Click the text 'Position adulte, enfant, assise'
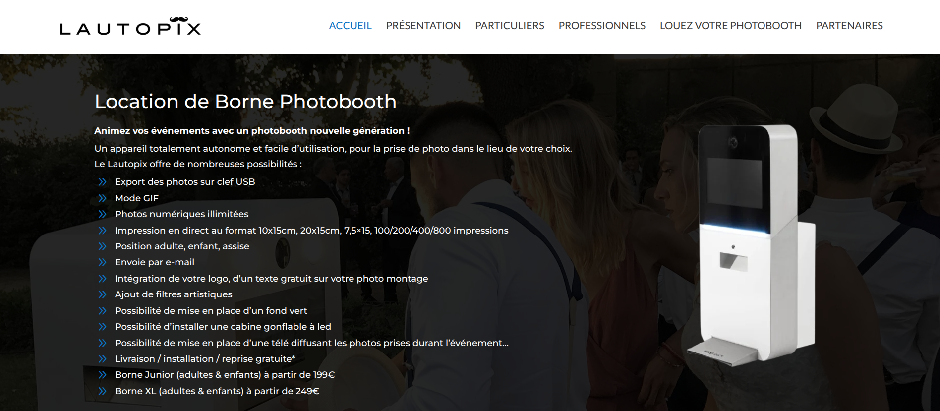 click(182, 246)
